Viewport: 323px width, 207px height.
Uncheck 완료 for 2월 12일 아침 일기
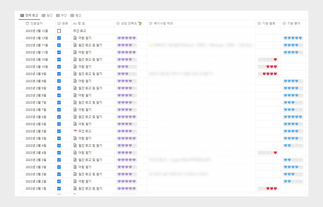pyautogui.click(x=59, y=38)
